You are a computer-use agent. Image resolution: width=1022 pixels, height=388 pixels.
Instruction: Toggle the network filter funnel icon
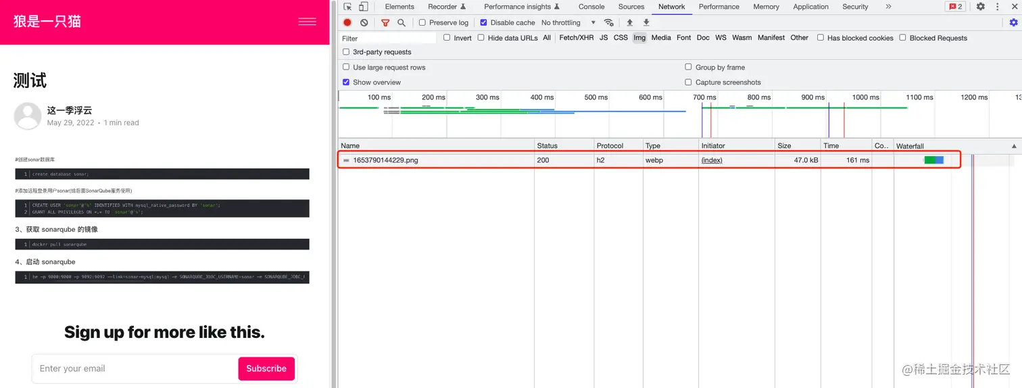(385, 22)
